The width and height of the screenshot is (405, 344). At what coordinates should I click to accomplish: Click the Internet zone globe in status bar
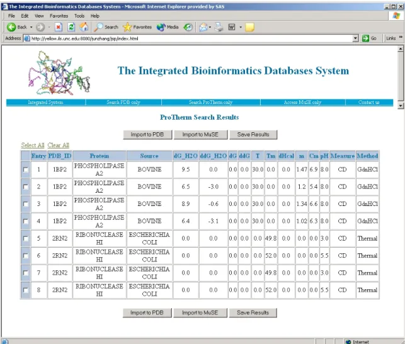[348, 341]
